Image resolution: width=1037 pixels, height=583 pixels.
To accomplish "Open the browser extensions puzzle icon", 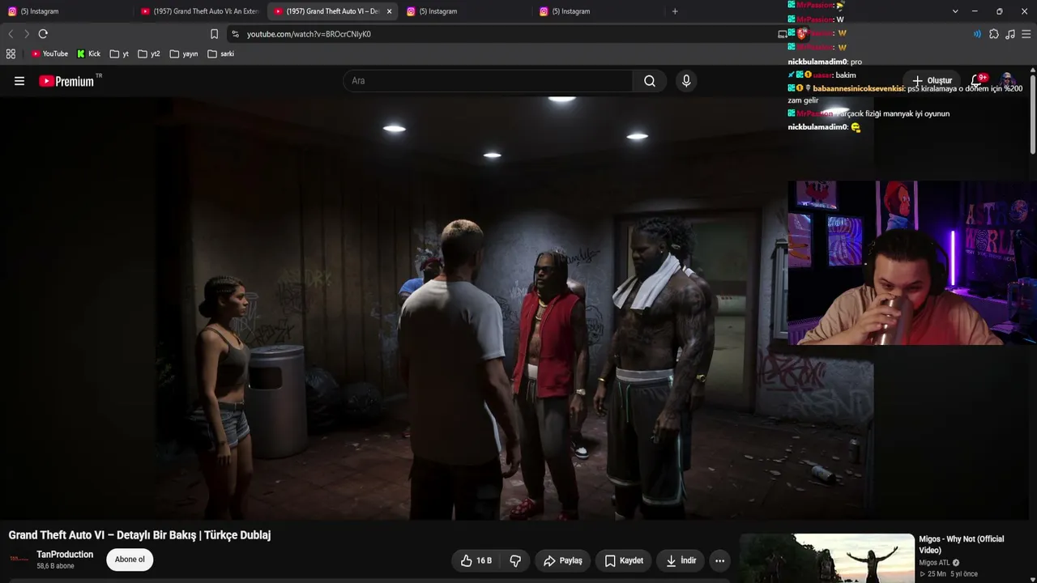I will [994, 34].
